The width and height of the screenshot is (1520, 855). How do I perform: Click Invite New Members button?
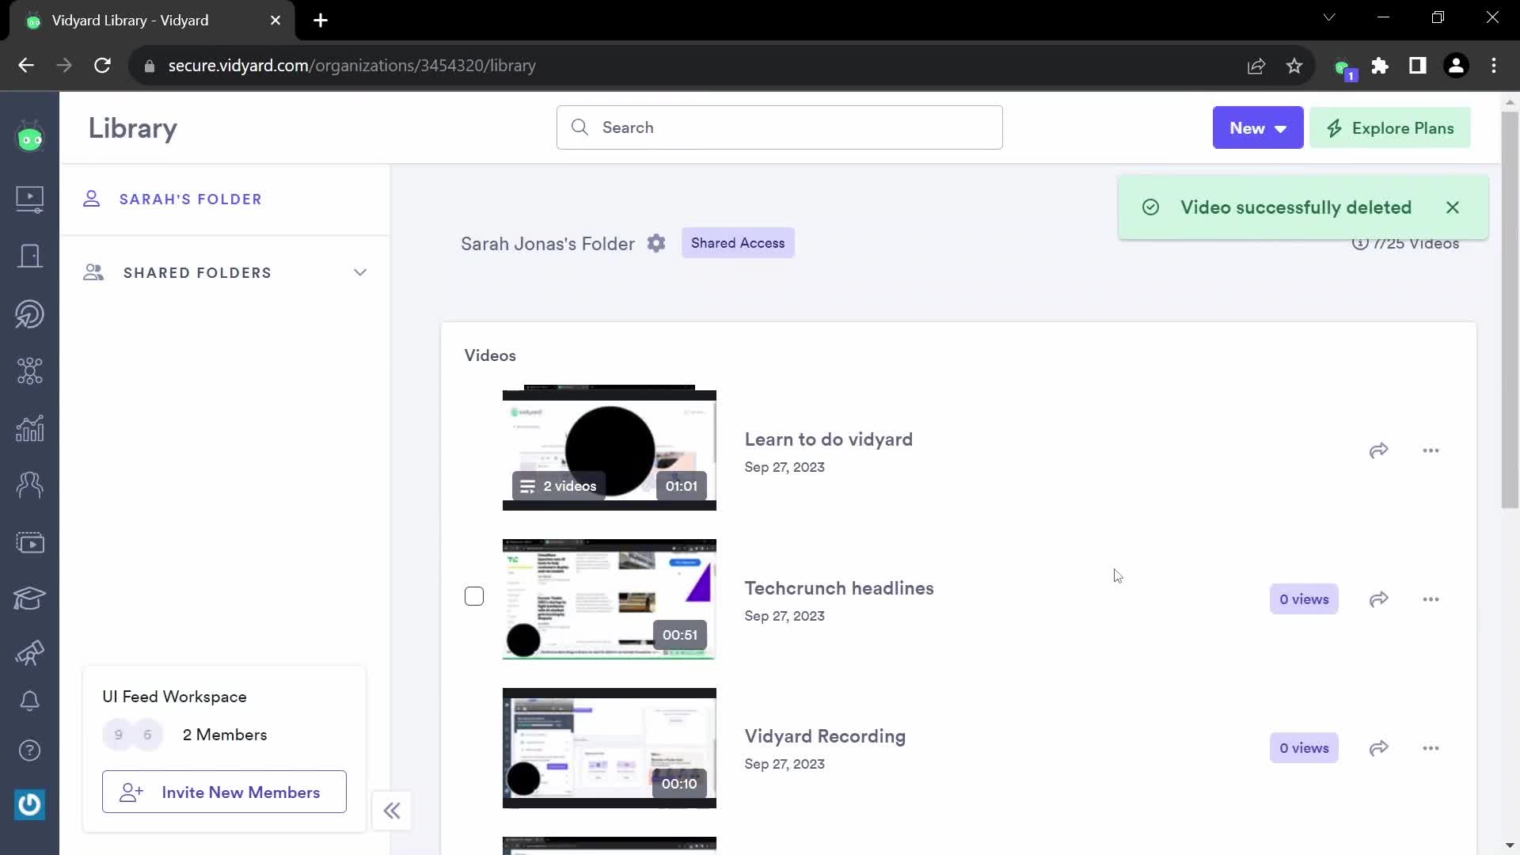pos(223,792)
